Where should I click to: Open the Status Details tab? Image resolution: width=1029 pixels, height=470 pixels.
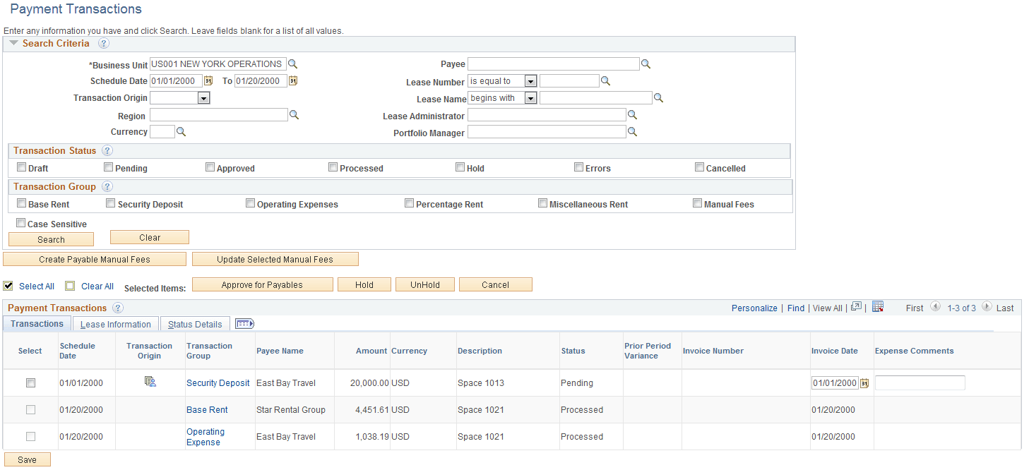pyautogui.click(x=195, y=323)
